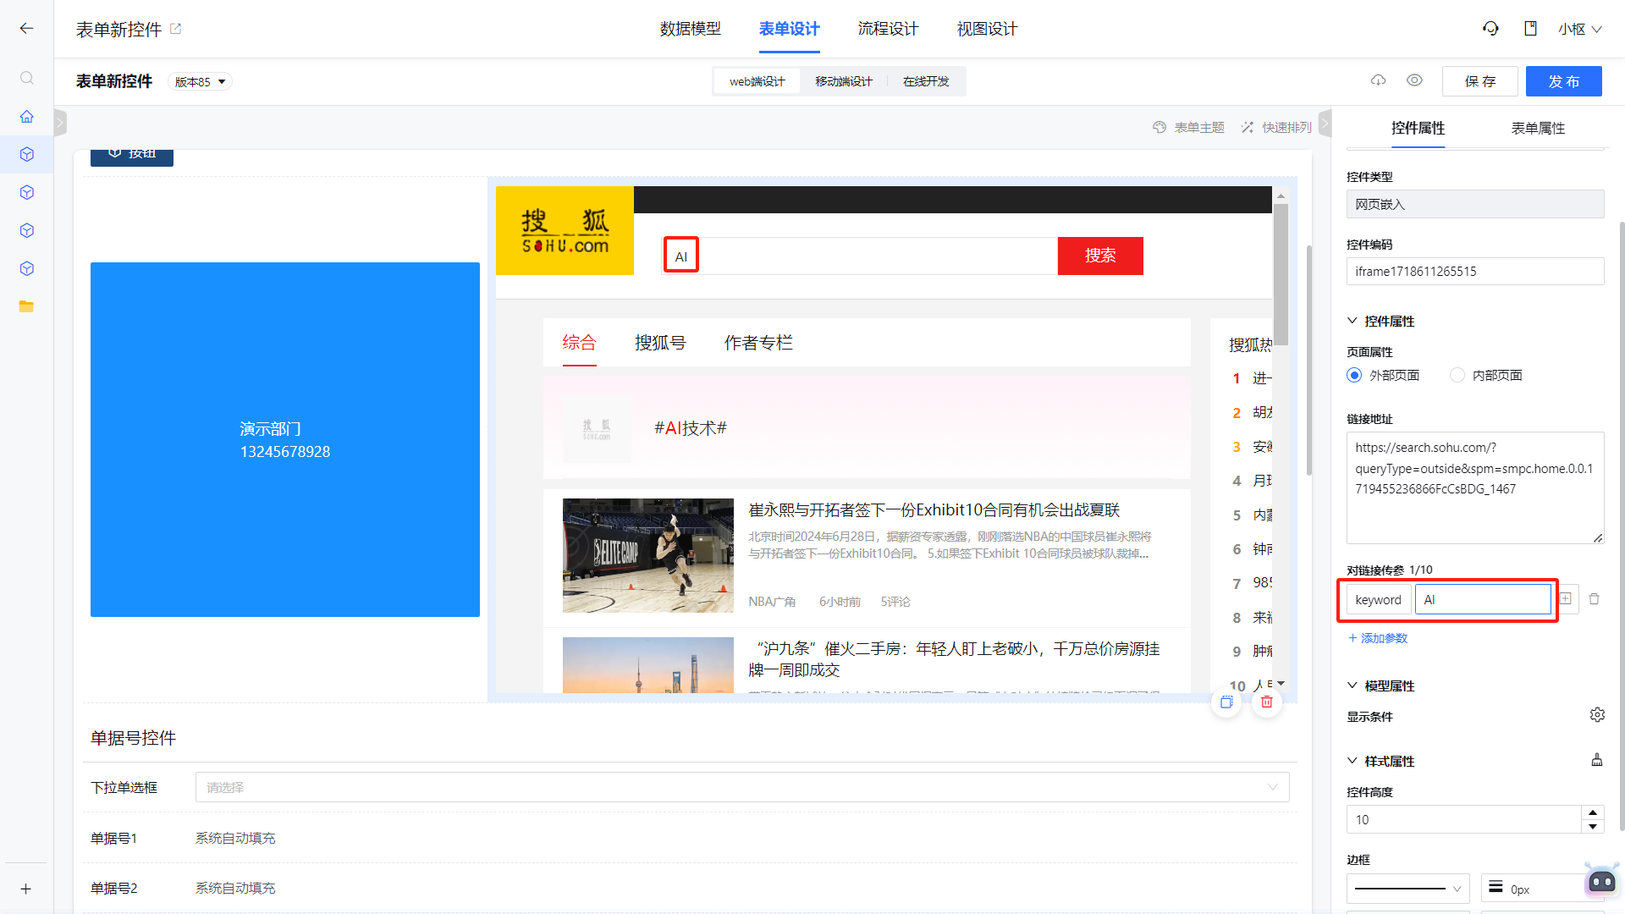
Task: Open the help document icon
Action: point(1530,29)
